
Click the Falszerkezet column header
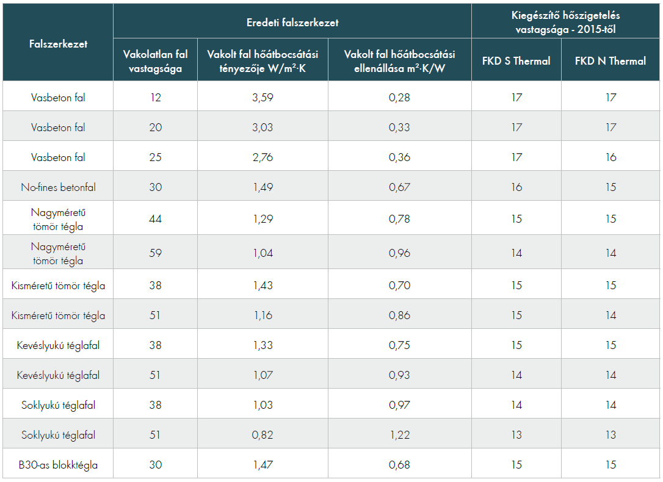click(x=58, y=44)
